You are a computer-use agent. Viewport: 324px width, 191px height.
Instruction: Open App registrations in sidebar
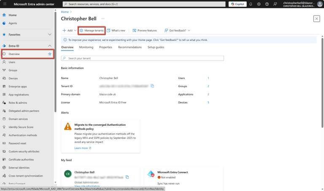tap(19, 95)
